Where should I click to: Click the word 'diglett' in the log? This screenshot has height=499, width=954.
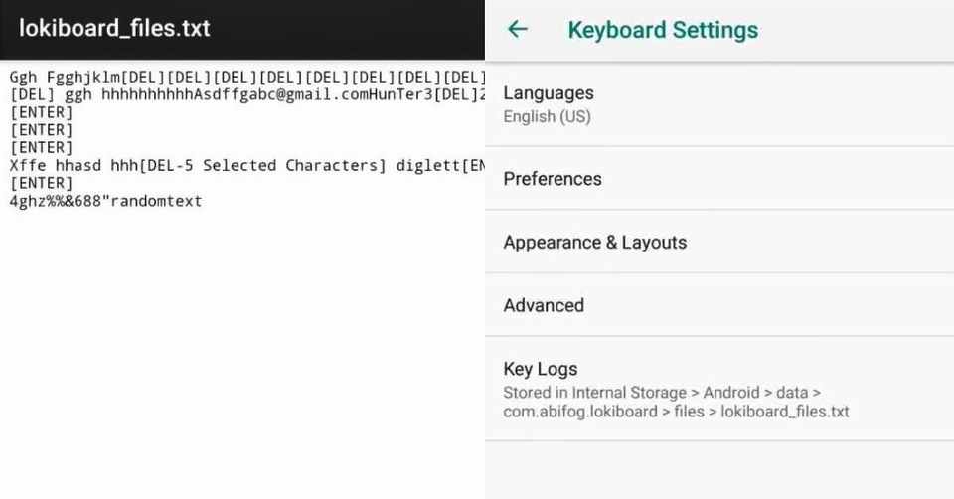(x=428, y=166)
